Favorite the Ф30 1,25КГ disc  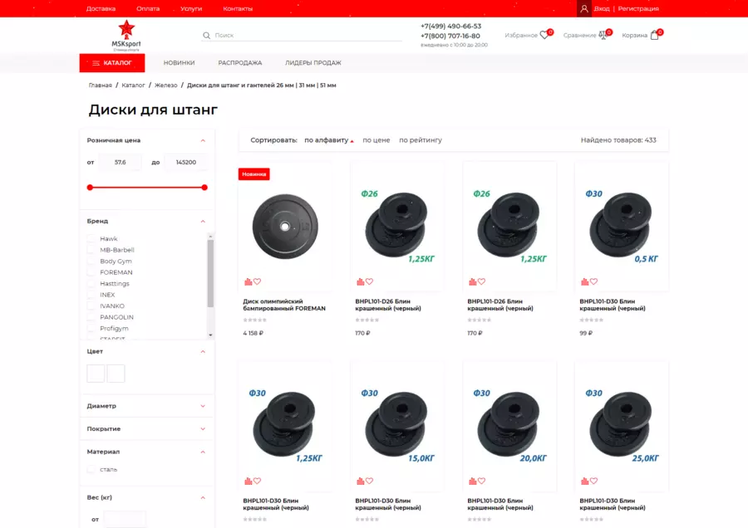click(x=257, y=481)
